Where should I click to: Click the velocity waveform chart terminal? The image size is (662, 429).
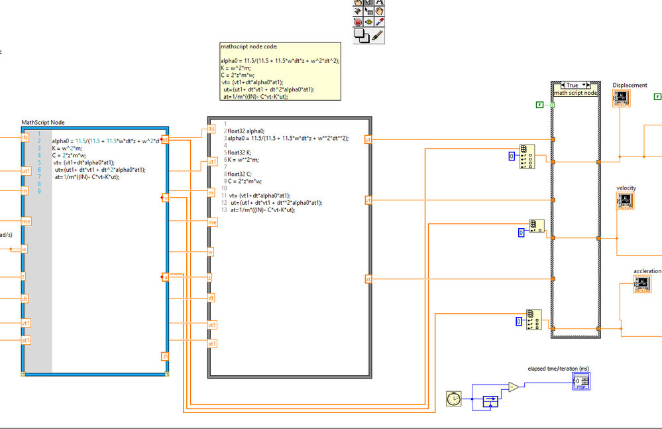point(625,201)
